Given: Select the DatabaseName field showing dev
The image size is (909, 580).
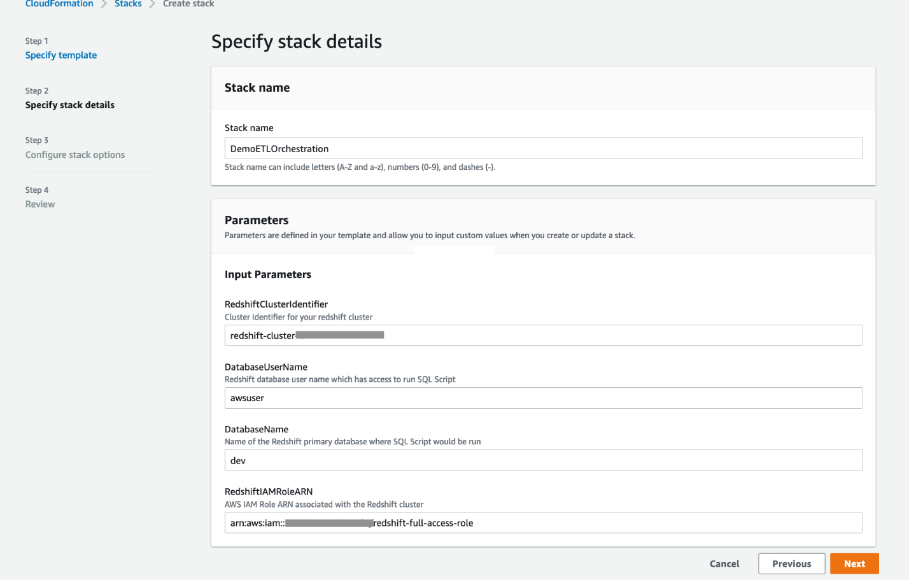Looking at the screenshot, I should tap(543, 460).
